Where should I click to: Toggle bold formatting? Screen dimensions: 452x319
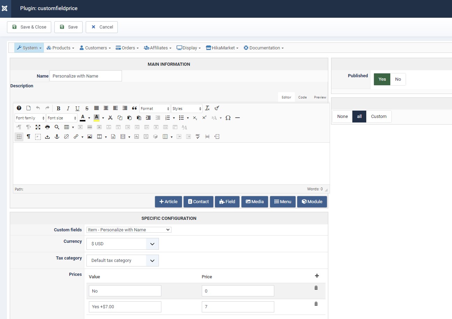click(59, 108)
